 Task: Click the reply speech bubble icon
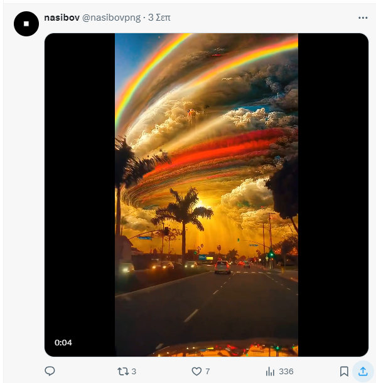click(x=50, y=371)
